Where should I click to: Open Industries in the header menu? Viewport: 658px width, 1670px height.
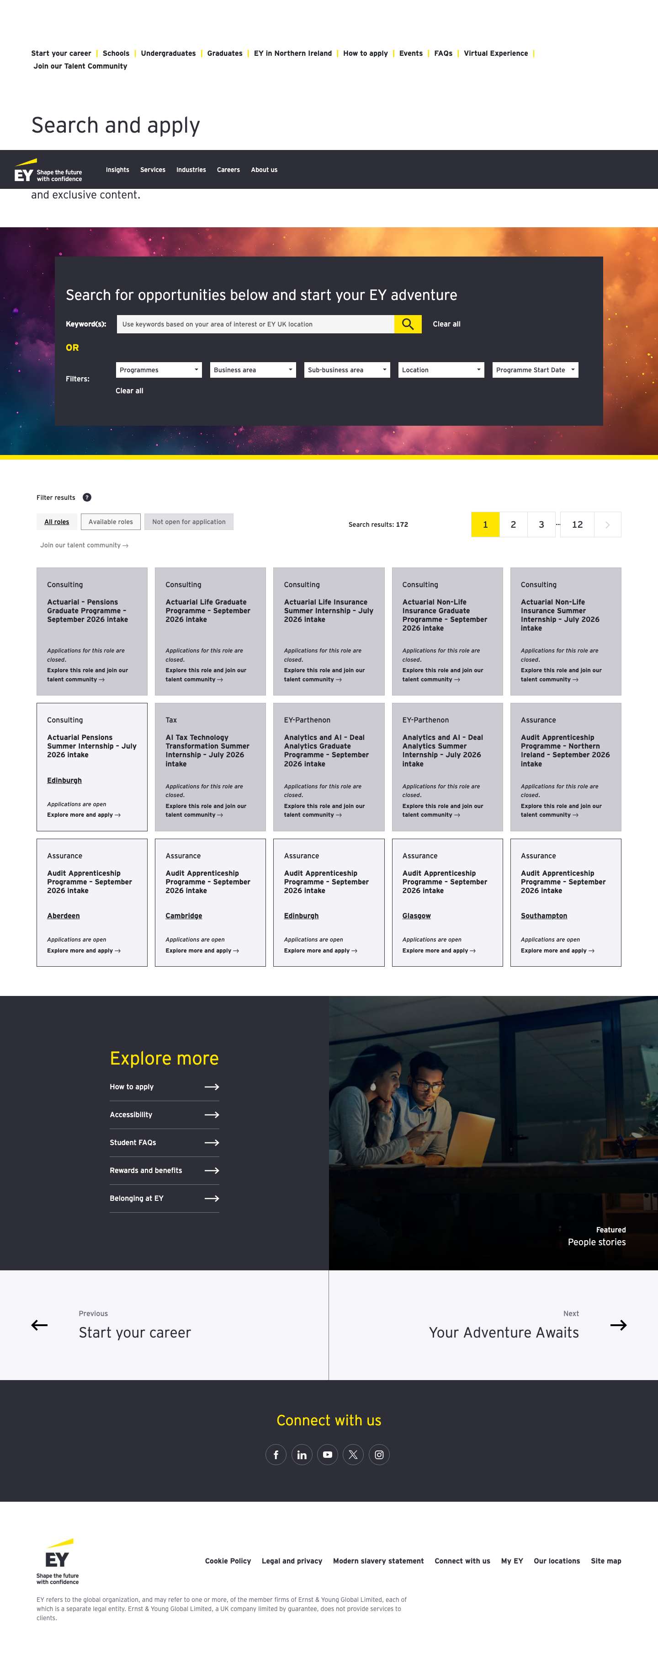click(191, 170)
